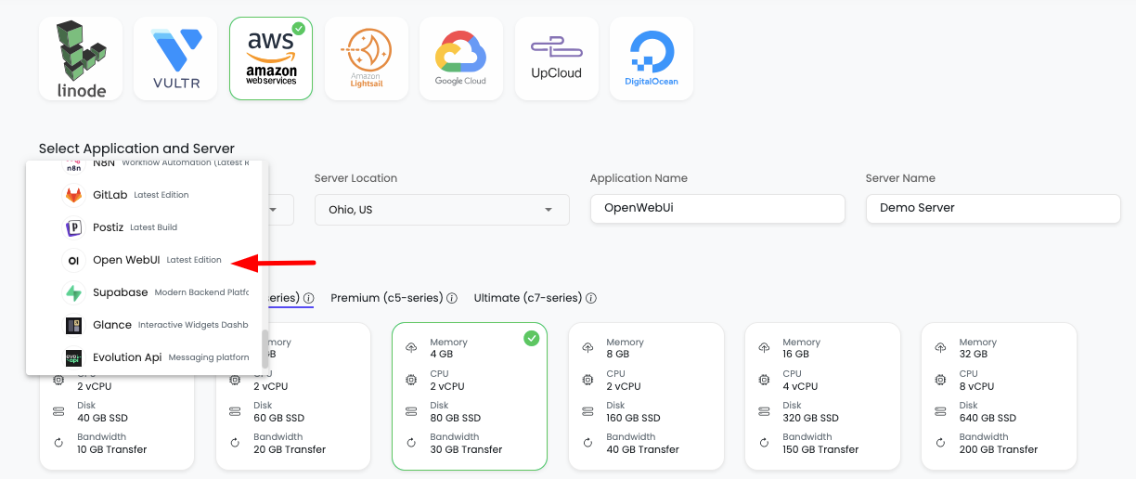Open the Server Location dropdown

pyautogui.click(x=442, y=210)
